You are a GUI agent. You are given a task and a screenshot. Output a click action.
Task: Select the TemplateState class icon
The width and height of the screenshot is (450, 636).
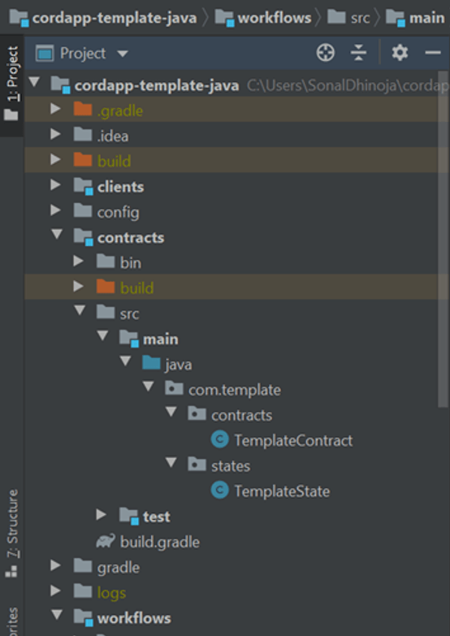coord(220,491)
